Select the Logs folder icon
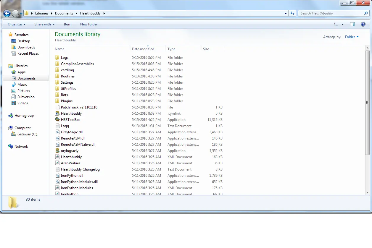Viewport: 372px width, 248px height. [x=57, y=57]
